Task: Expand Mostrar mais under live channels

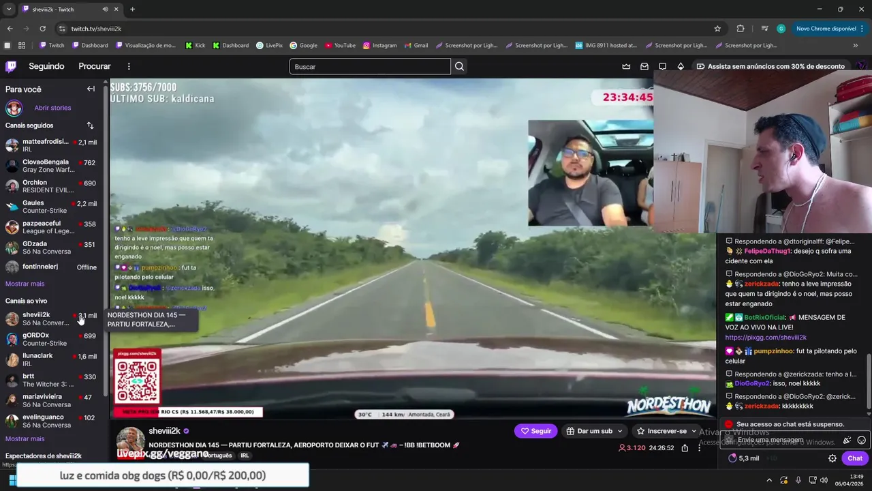Action: pyautogui.click(x=25, y=438)
